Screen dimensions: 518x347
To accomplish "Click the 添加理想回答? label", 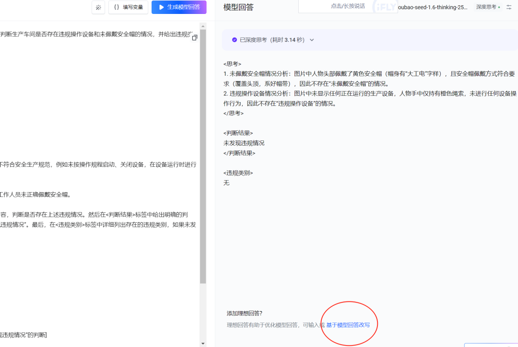I will [245, 313].
